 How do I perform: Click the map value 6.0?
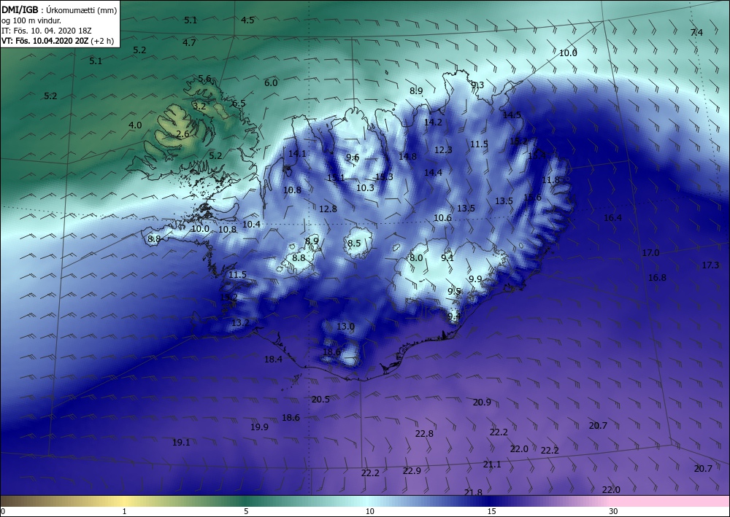271,82
